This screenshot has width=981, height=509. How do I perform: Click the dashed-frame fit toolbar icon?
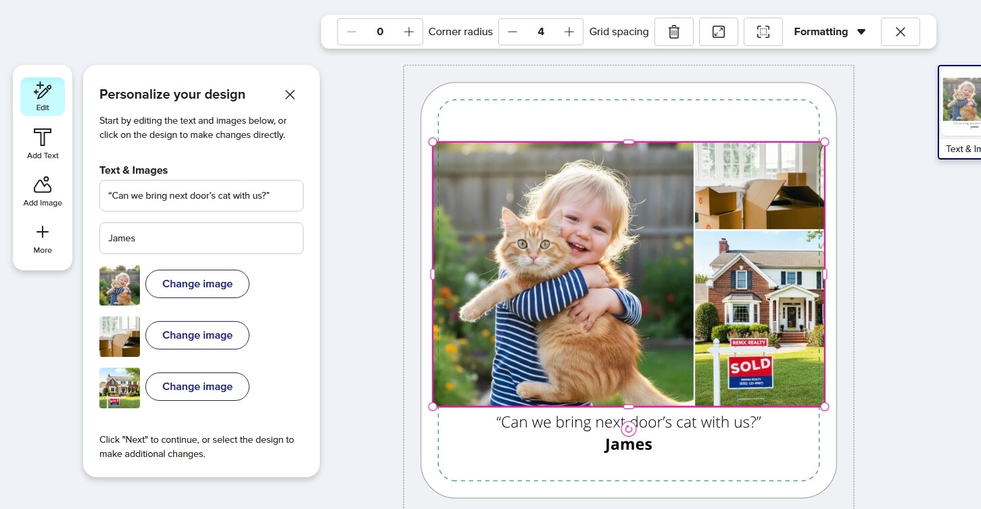(763, 32)
